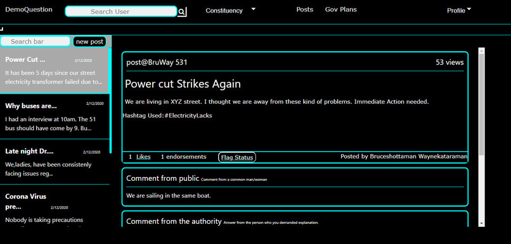Click the #ElectricityLacks hashtag text
This screenshot has height=244, width=511.
[x=188, y=115]
